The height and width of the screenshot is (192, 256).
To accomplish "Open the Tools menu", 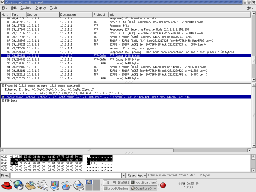I will pos(53,8).
